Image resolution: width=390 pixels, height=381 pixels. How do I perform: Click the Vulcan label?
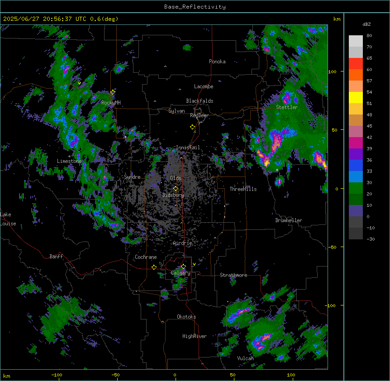(246, 358)
